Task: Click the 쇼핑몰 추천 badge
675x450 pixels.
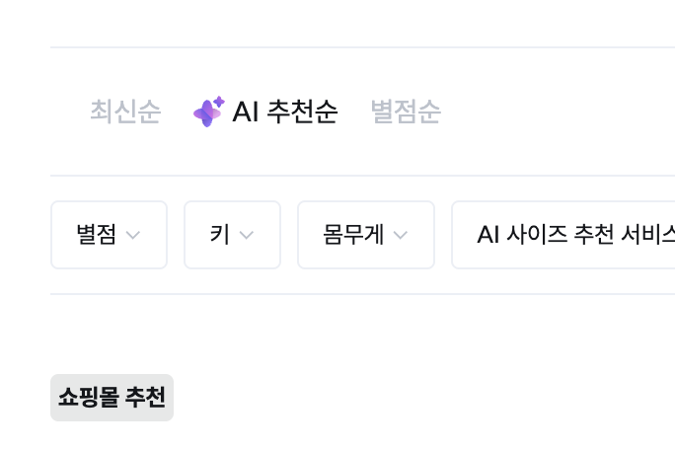Action: click(112, 398)
